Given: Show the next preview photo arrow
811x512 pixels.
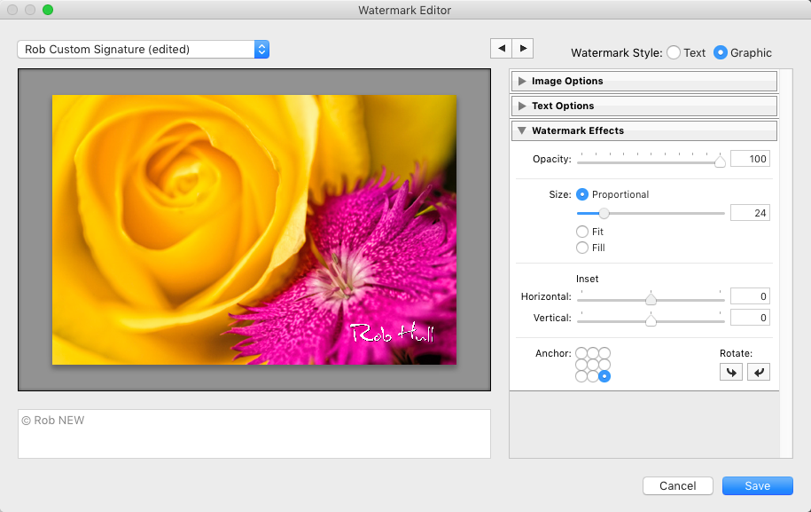Looking at the screenshot, I should click(x=523, y=48).
